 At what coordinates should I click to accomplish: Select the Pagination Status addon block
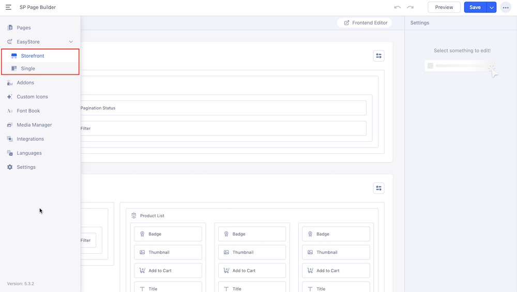click(222, 108)
